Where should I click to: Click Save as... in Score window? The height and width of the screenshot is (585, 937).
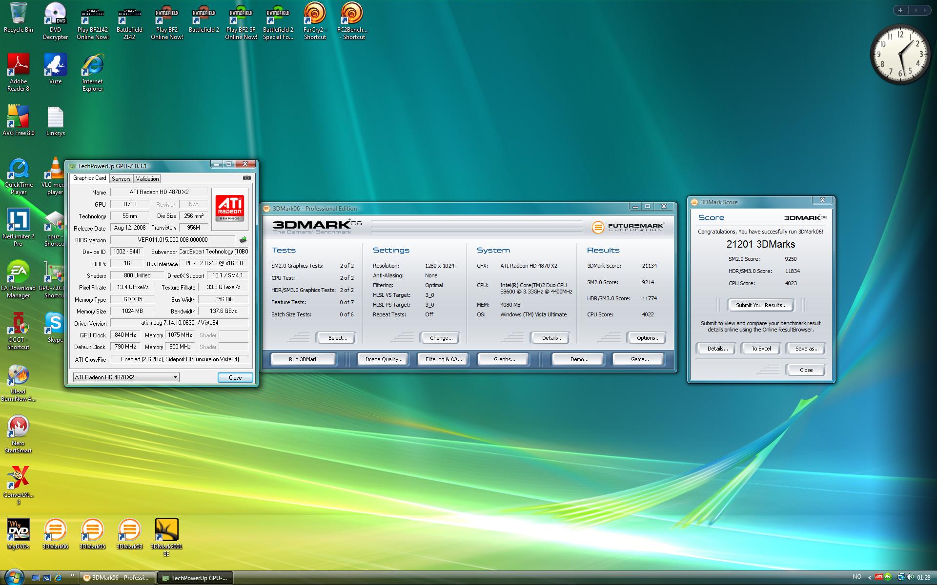pos(807,349)
